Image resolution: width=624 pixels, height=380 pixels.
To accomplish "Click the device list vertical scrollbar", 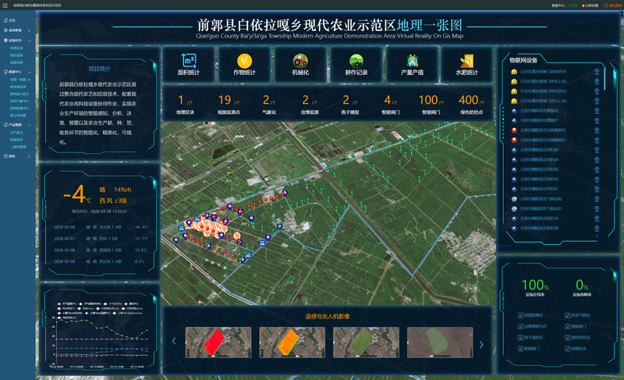I will (x=604, y=78).
